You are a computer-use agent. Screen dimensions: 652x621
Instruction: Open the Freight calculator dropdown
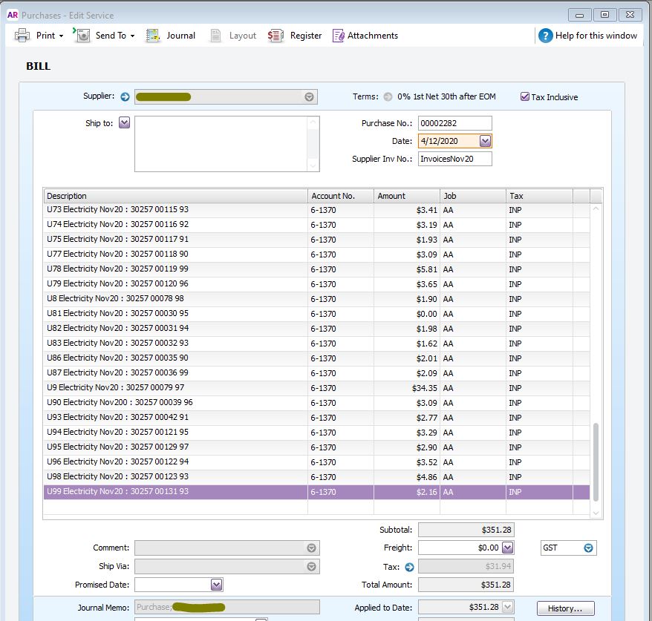coord(507,548)
